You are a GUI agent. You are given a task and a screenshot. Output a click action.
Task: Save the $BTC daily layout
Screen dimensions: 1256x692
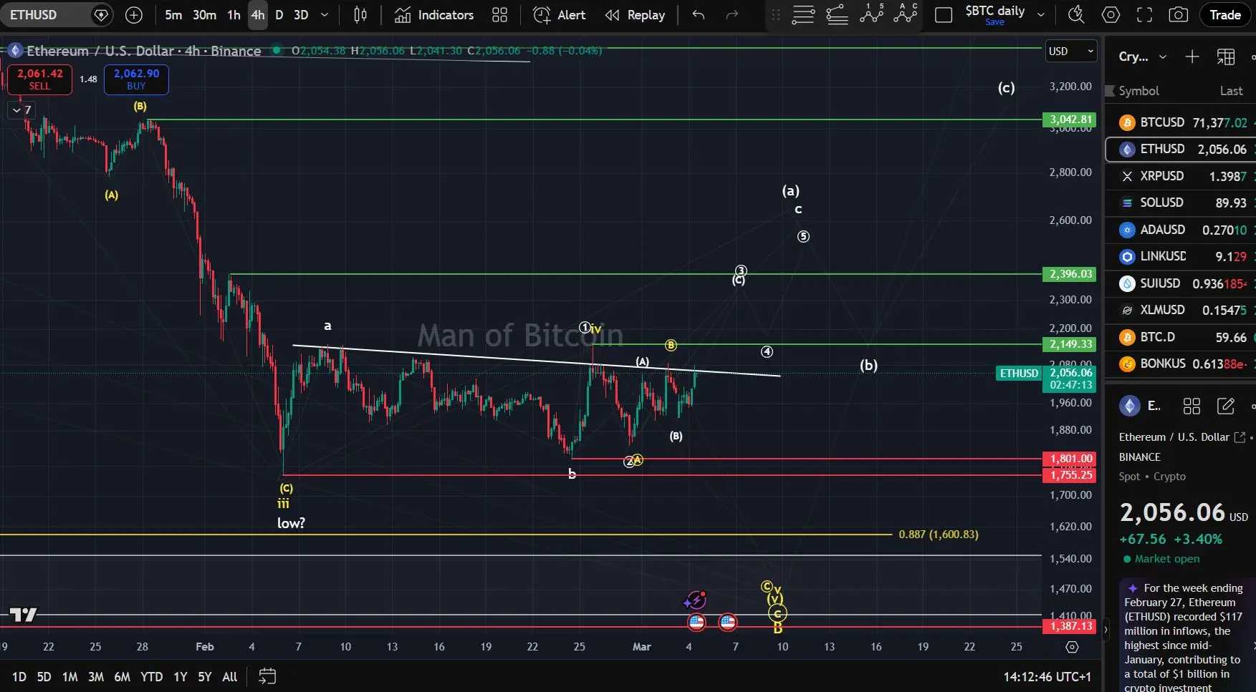pos(994,22)
